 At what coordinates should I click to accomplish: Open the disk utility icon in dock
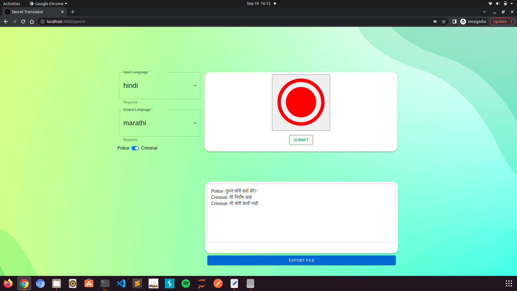coord(250,283)
